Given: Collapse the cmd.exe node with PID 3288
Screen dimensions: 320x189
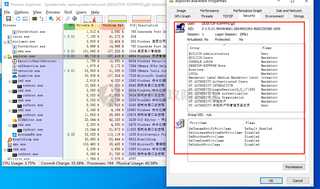Looking at the screenshot, I should [10, 101].
